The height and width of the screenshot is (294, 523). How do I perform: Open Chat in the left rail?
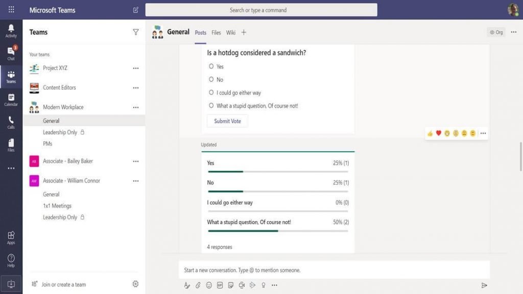11,54
